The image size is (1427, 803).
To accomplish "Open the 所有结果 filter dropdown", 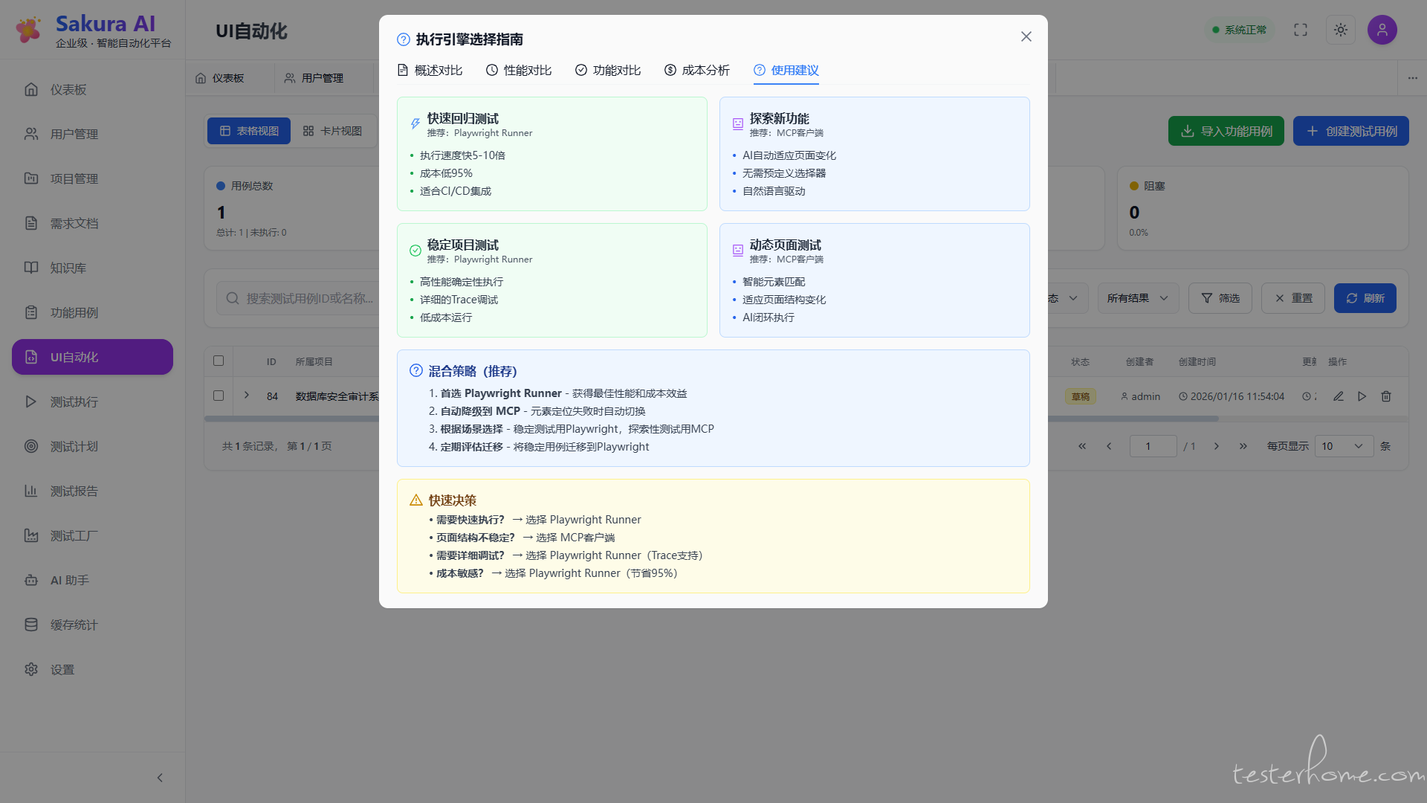I will (1137, 298).
